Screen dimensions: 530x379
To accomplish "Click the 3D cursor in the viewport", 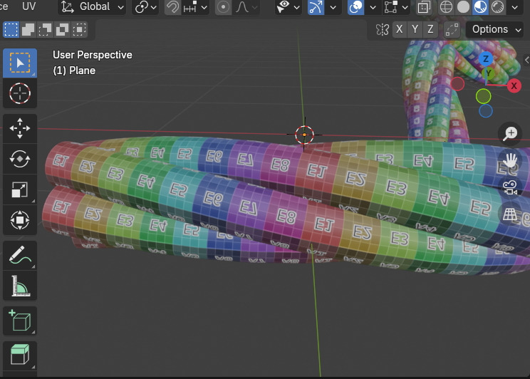I will (304, 135).
